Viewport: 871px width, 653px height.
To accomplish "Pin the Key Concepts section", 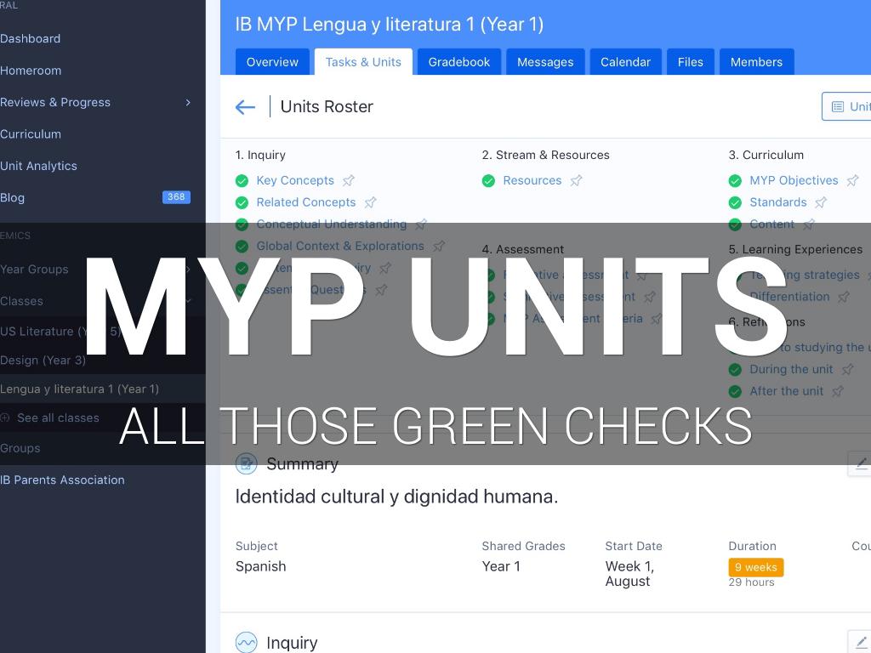I will (x=349, y=180).
